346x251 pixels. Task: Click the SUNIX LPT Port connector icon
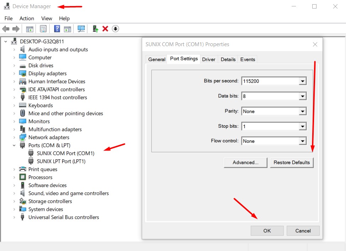pyautogui.click(x=31, y=161)
